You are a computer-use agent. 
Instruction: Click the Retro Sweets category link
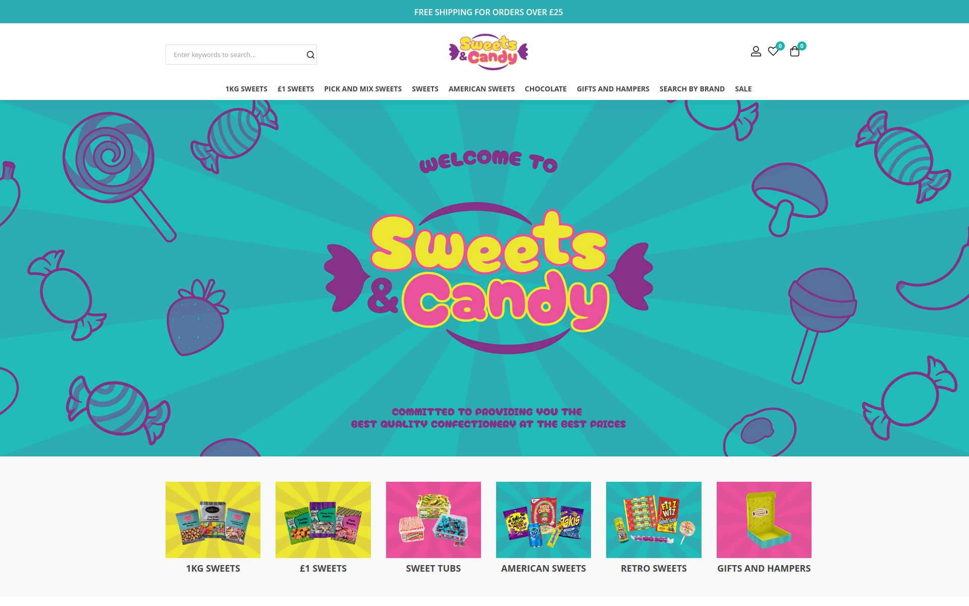point(654,568)
